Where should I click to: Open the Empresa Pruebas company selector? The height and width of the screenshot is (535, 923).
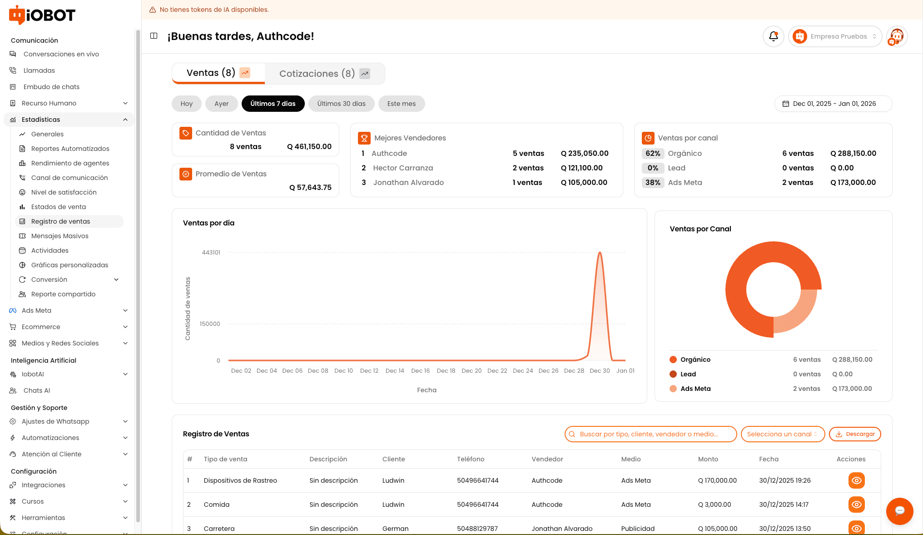click(835, 36)
